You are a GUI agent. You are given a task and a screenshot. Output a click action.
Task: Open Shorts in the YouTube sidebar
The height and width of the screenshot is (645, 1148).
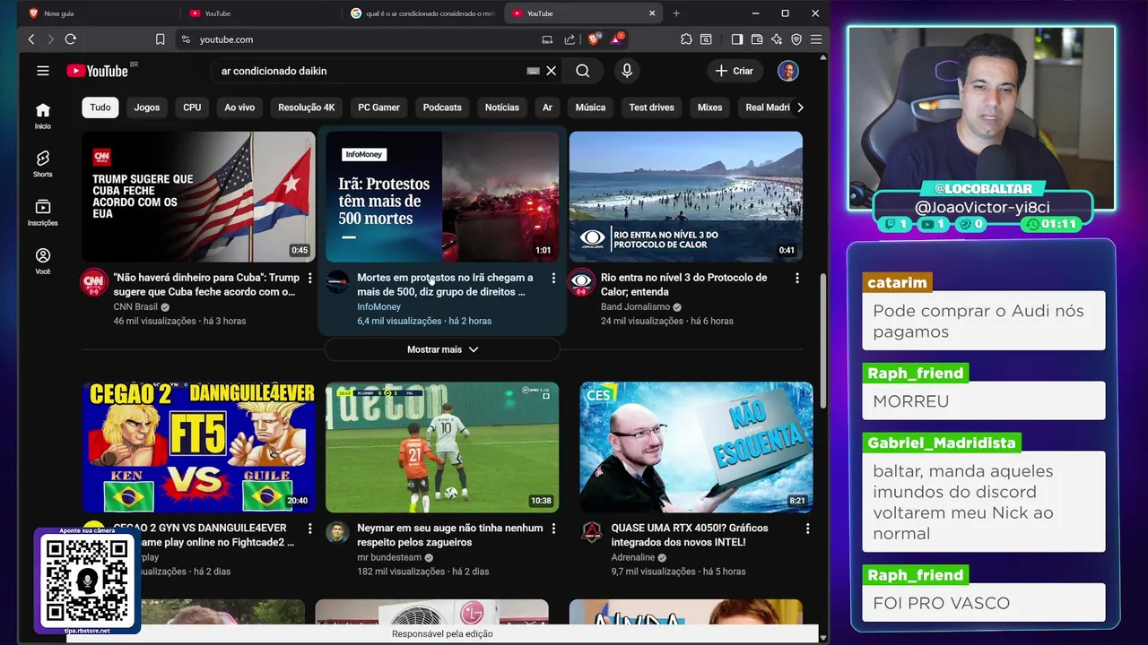pyautogui.click(x=42, y=164)
